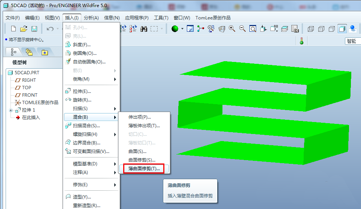Choose 拉伸(E)... from Insert menu
361x209 pixels.
tap(91, 91)
